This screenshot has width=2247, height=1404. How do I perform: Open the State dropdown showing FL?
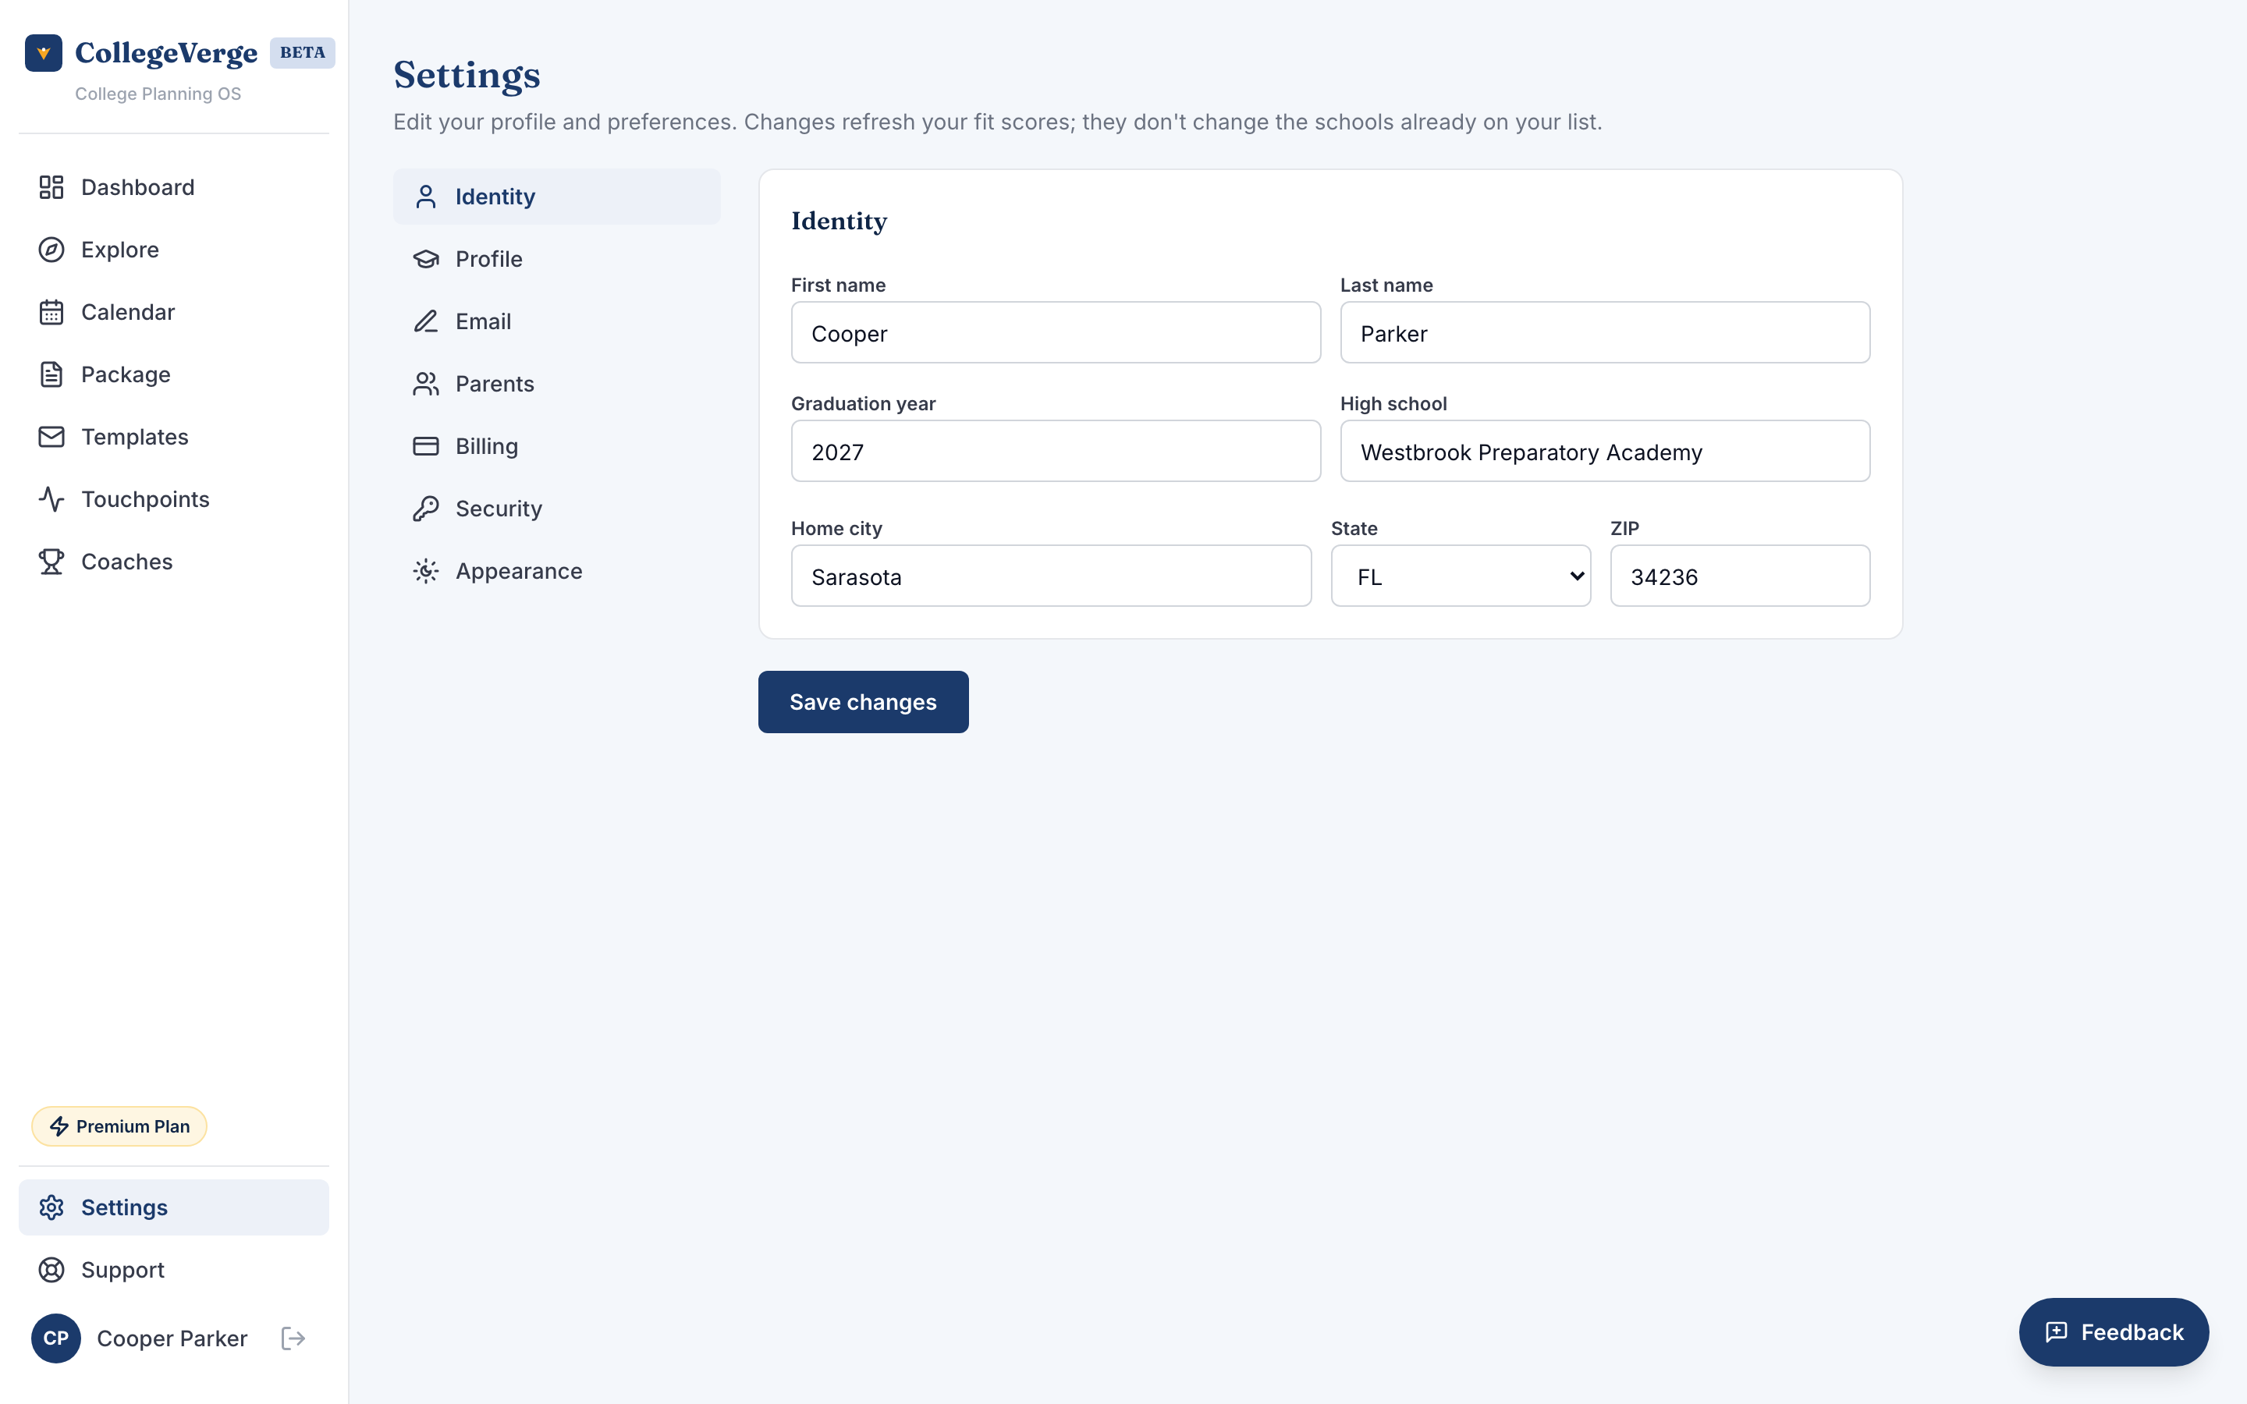click(1461, 576)
